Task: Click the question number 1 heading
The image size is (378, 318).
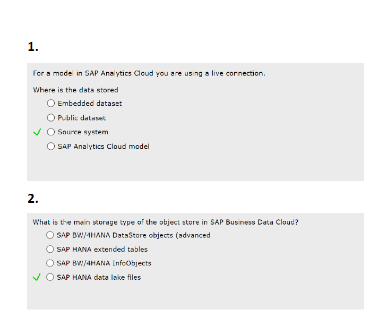Action: pyautogui.click(x=33, y=47)
